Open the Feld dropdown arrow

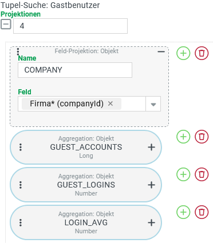[153, 104]
